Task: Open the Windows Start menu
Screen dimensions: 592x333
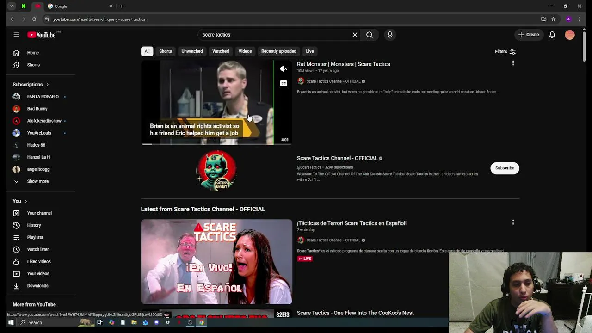Action: [x=11, y=322]
